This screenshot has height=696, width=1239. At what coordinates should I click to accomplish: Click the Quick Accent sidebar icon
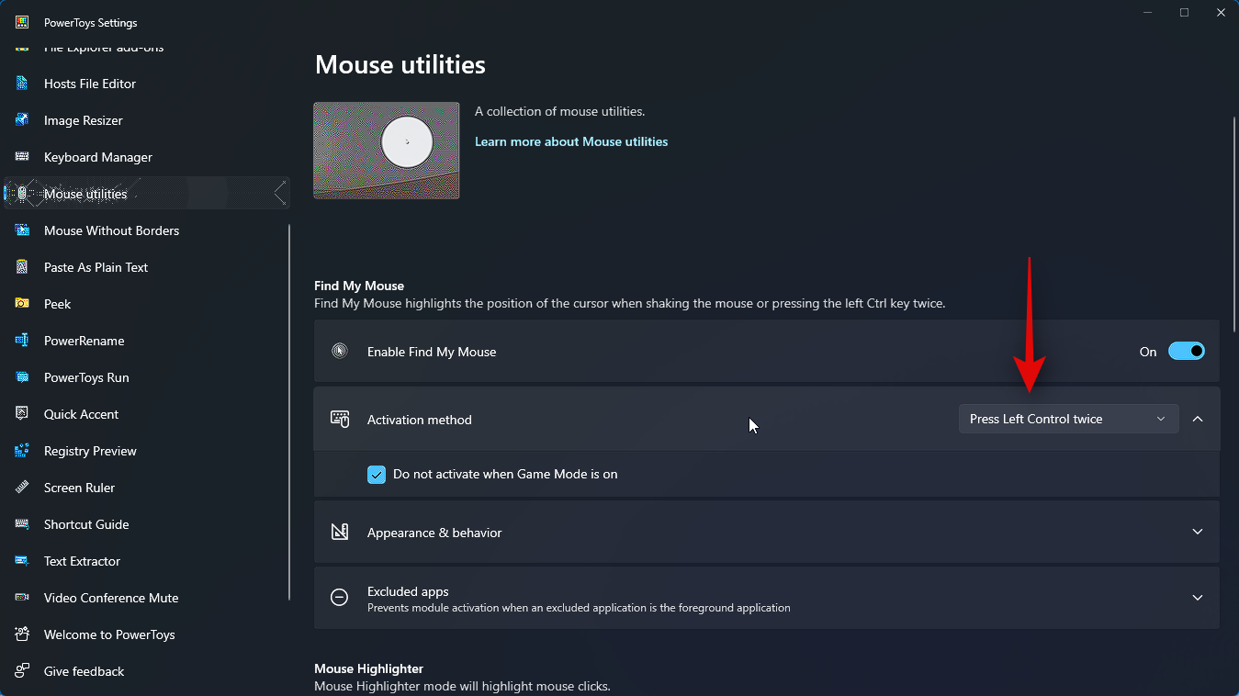[x=22, y=414]
